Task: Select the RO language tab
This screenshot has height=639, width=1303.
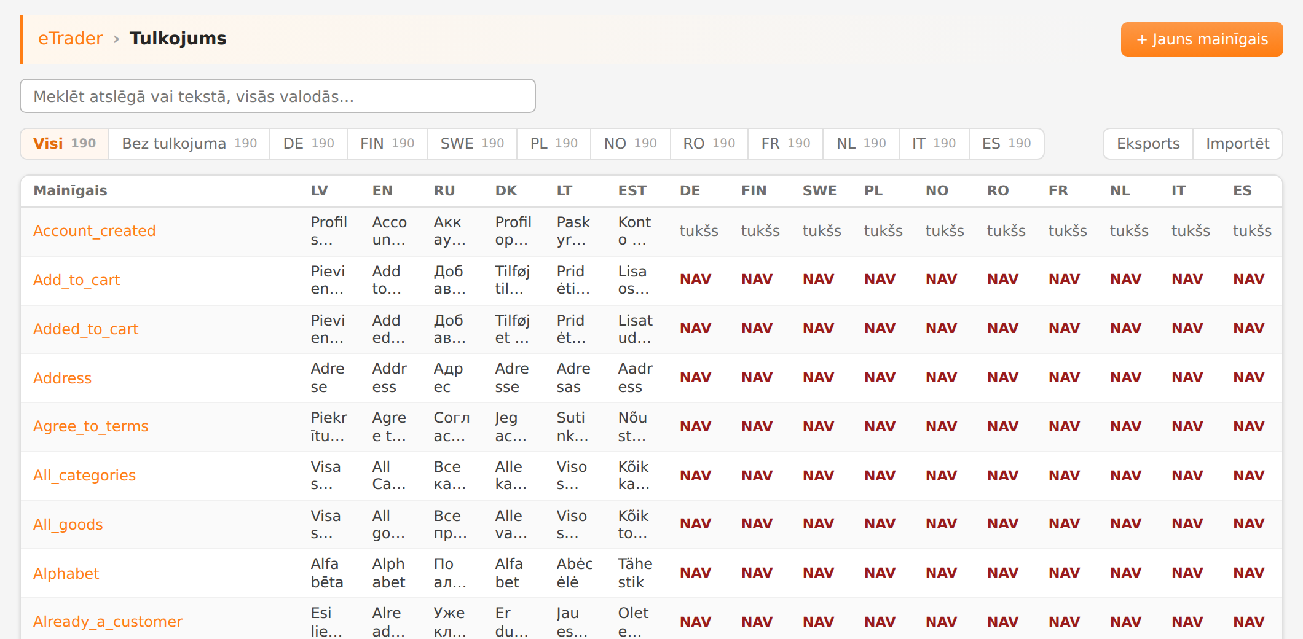Action: (x=709, y=144)
